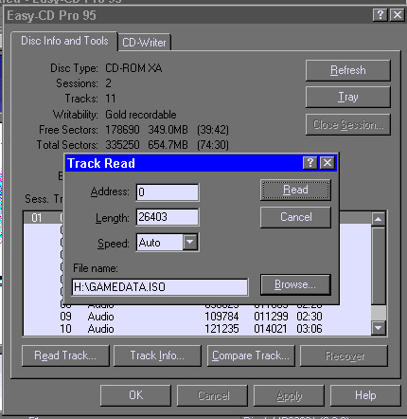Click the Easy-CD Pro 95 title bar help icon
This screenshot has width=407, height=419.
tap(380, 15)
